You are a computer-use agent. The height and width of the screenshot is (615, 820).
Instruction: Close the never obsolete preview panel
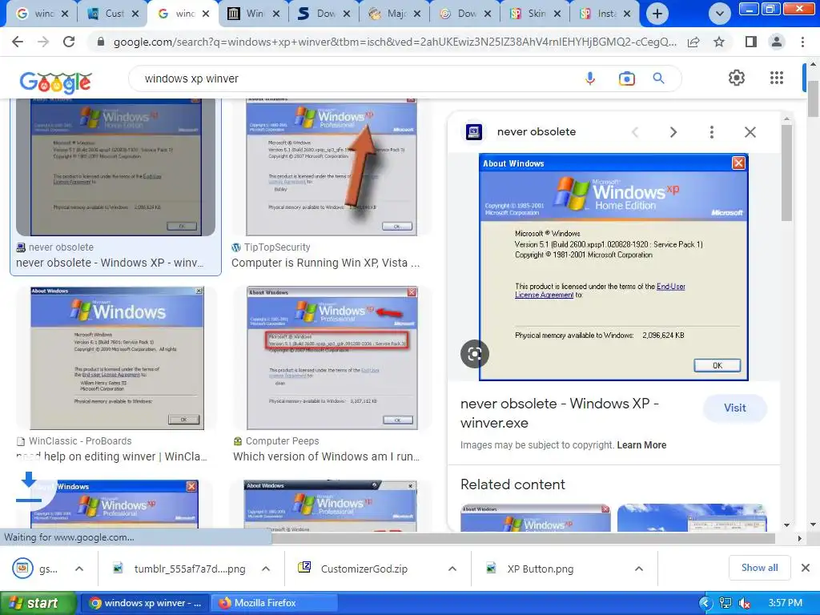click(750, 132)
